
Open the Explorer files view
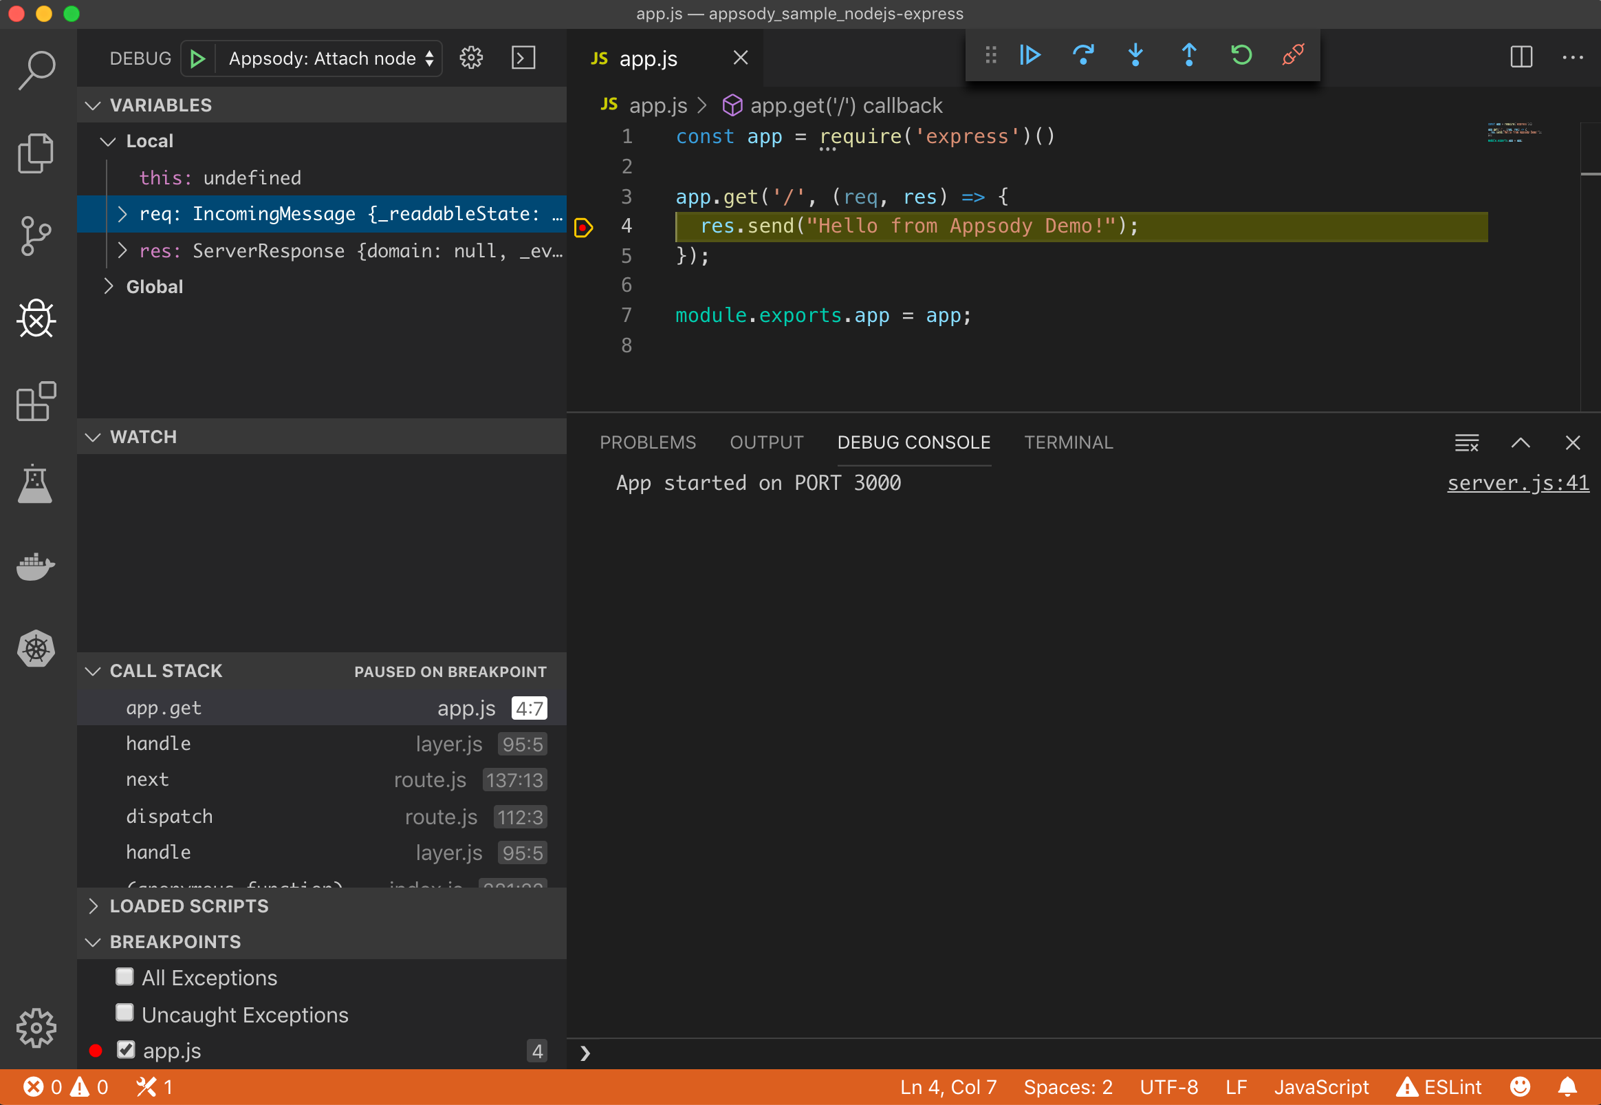pos(36,153)
